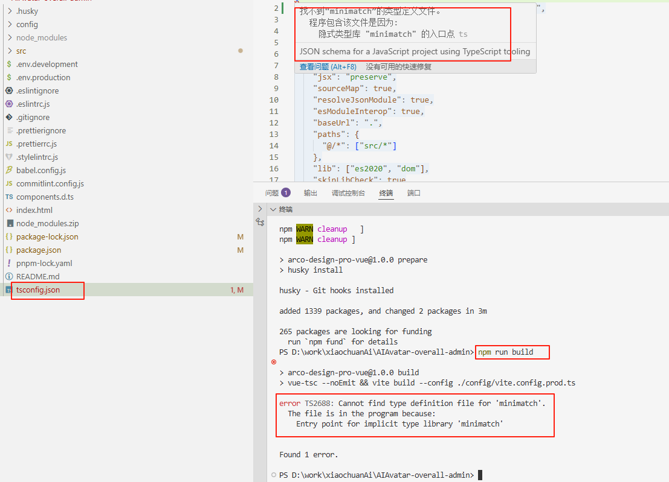This screenshot has height=482, width=669.
Task: Click the .prettierrc.js JS icon
Action: 9,144
